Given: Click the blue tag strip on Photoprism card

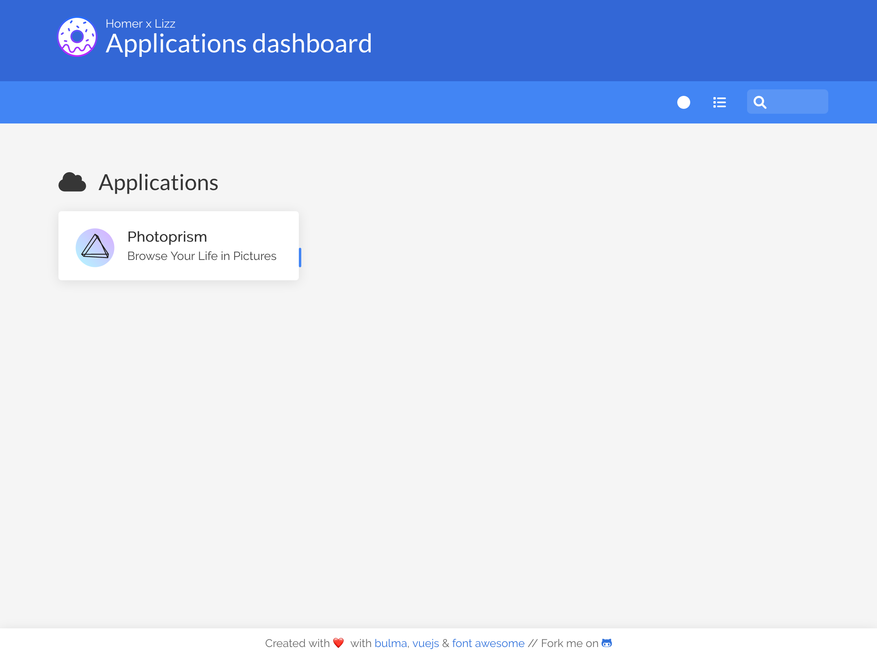Looking at the screenshot, I should [x=300, y=257].
